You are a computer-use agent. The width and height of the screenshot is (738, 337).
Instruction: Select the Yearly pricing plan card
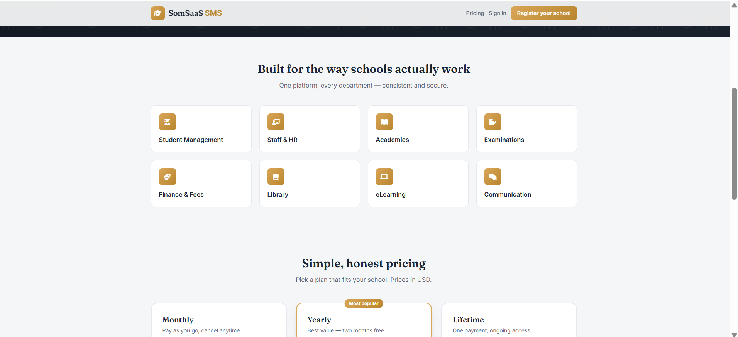coord(364,320)
